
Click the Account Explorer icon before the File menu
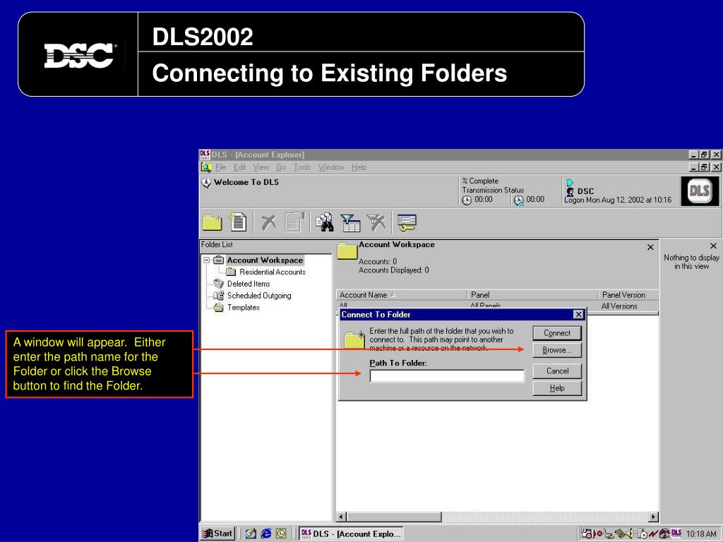point(206,167)
